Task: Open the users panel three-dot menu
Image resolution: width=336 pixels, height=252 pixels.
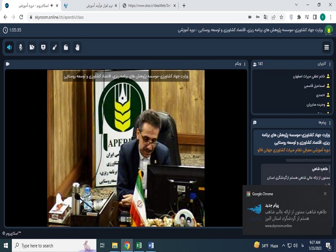Action: (330, 64)
